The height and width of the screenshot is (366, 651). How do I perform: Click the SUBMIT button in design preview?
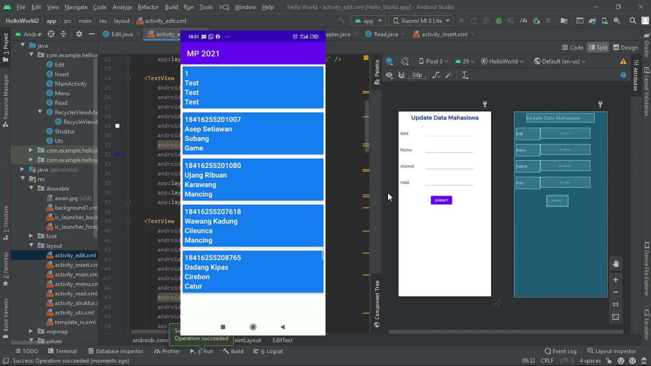pyautogui.click(x=441, y=200)
